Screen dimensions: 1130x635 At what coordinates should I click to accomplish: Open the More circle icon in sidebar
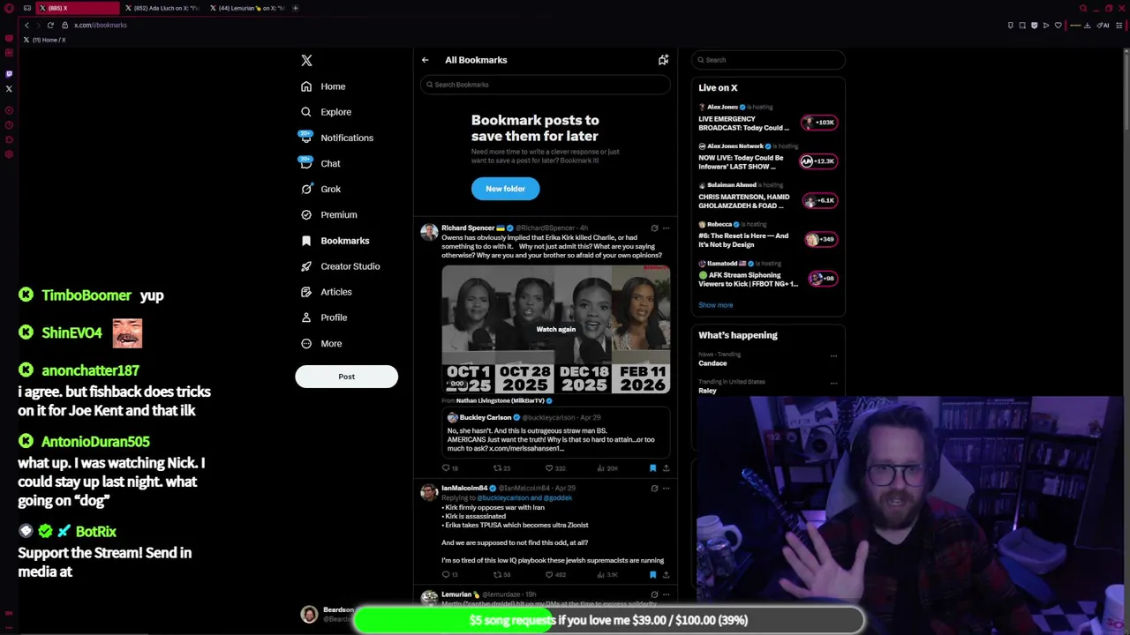(x=306, y=343)
